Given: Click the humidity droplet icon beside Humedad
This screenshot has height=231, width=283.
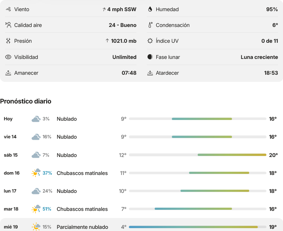Looking at the screenshot, I should click(x=150, y=9).
